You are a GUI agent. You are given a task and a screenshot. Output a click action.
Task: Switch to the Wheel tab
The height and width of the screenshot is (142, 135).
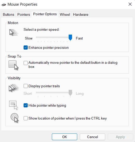tap(65, 14)
